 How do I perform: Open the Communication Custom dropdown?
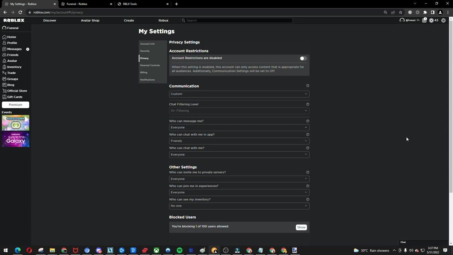[239, 94]
